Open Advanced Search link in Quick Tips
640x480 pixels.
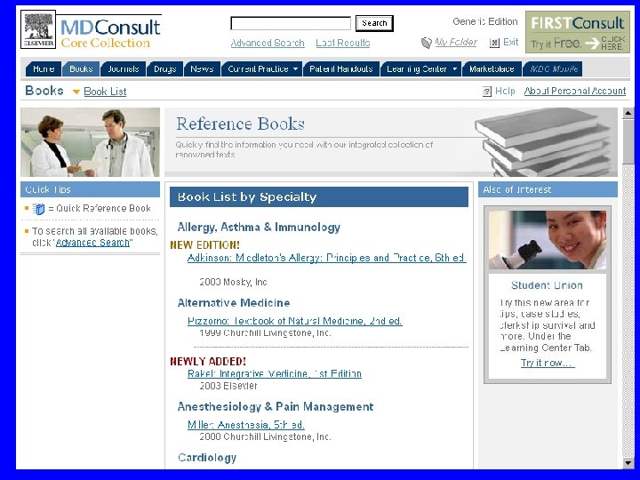tap(92, 243)
